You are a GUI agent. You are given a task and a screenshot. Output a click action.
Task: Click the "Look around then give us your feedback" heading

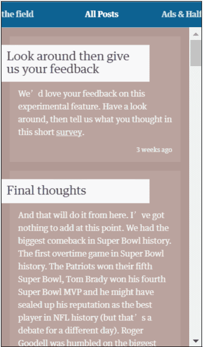68,63
